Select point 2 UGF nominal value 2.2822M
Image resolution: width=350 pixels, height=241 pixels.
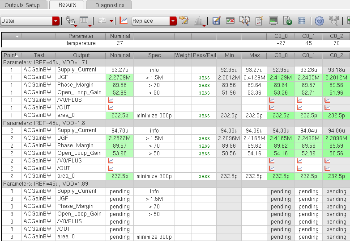pos(120,138)
